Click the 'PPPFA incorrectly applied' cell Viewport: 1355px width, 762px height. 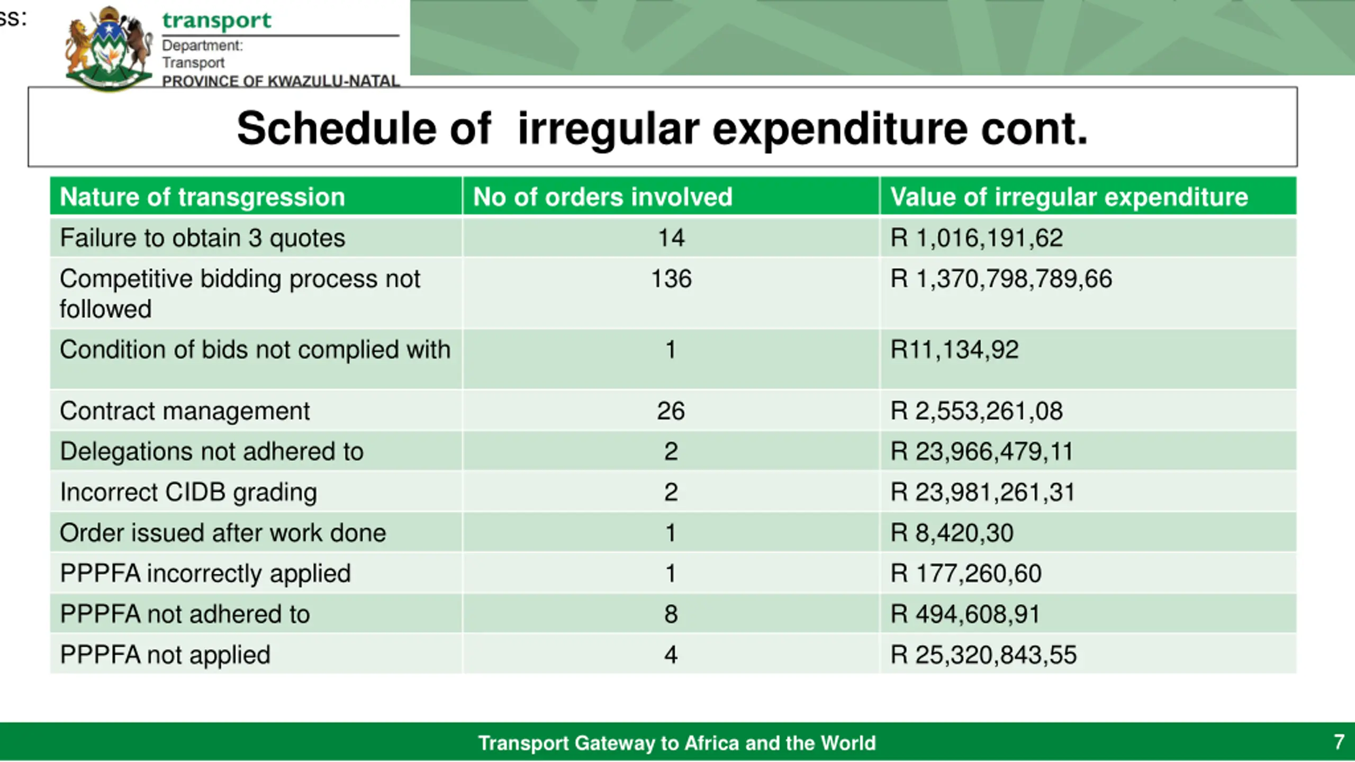point(256,573)
